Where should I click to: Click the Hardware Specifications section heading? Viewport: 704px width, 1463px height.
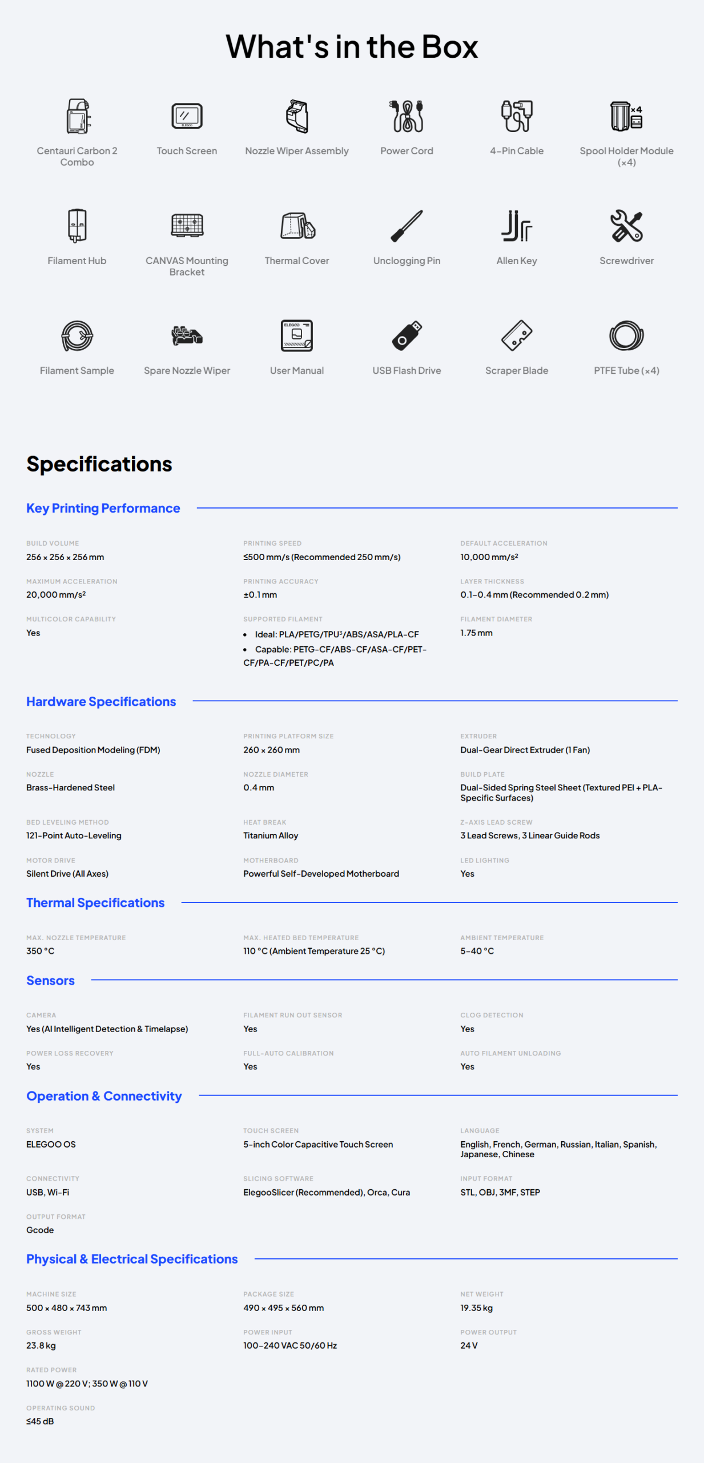(x=101, y=701)
